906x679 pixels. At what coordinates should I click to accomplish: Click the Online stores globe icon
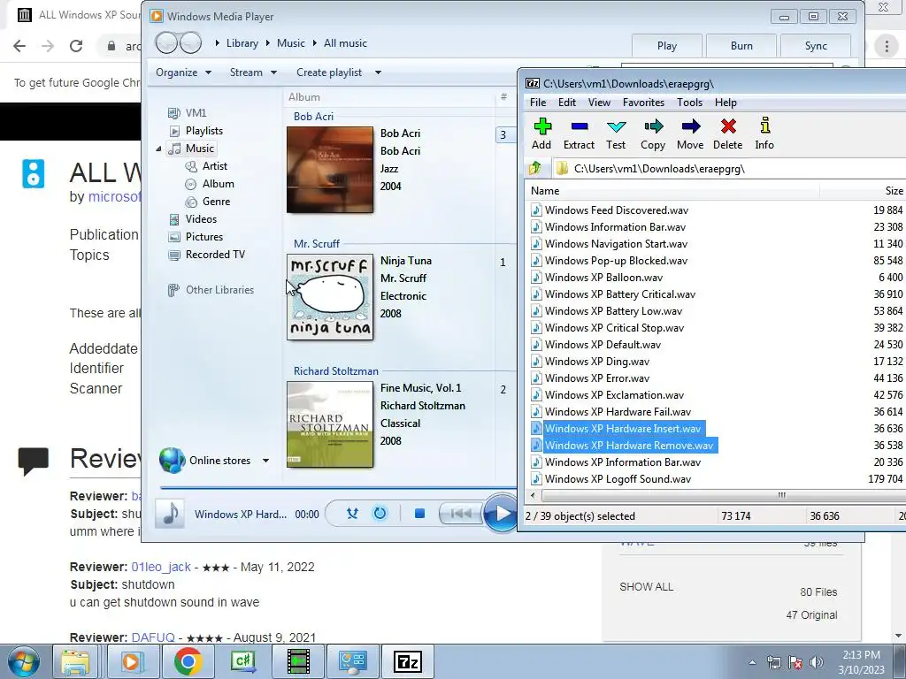(173, 460)
